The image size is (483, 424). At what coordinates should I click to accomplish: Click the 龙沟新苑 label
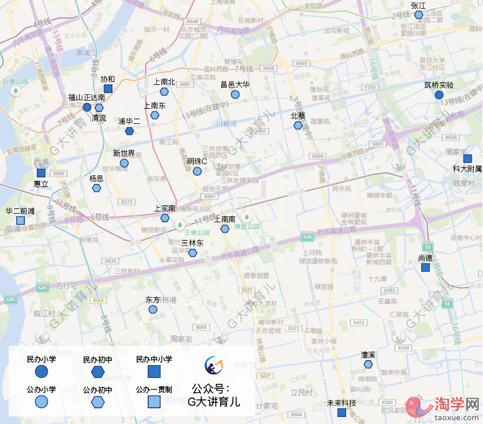coord(336,30)
